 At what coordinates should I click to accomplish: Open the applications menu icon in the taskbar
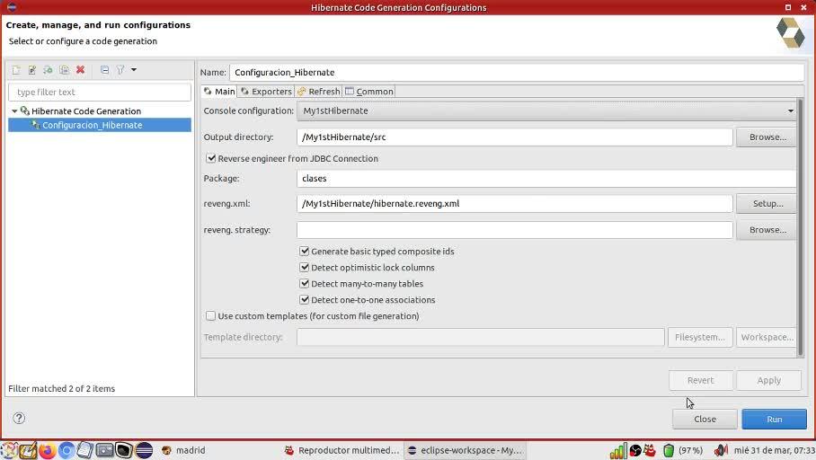pos(9,450)
